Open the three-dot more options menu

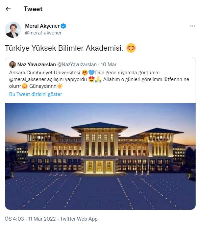click(x=193, y=26)
